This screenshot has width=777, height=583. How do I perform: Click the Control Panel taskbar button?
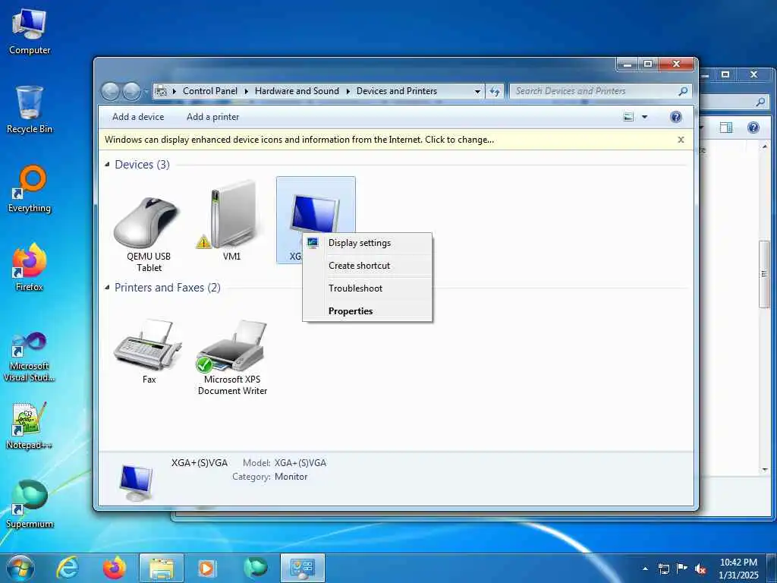coord(302,568)
